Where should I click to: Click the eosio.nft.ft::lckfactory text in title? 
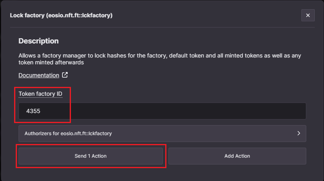coord(79,15)
